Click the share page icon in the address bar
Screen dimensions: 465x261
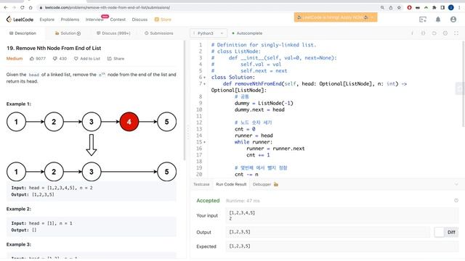click(391, 7)
